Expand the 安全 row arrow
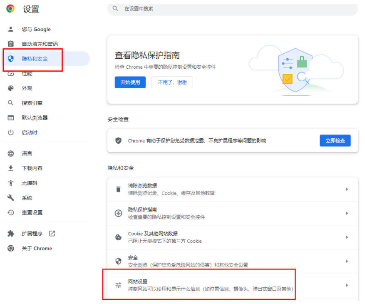Image resolution: width=365 pixels, height=304 pixels. pyautogui.click(x=347, y=262)
